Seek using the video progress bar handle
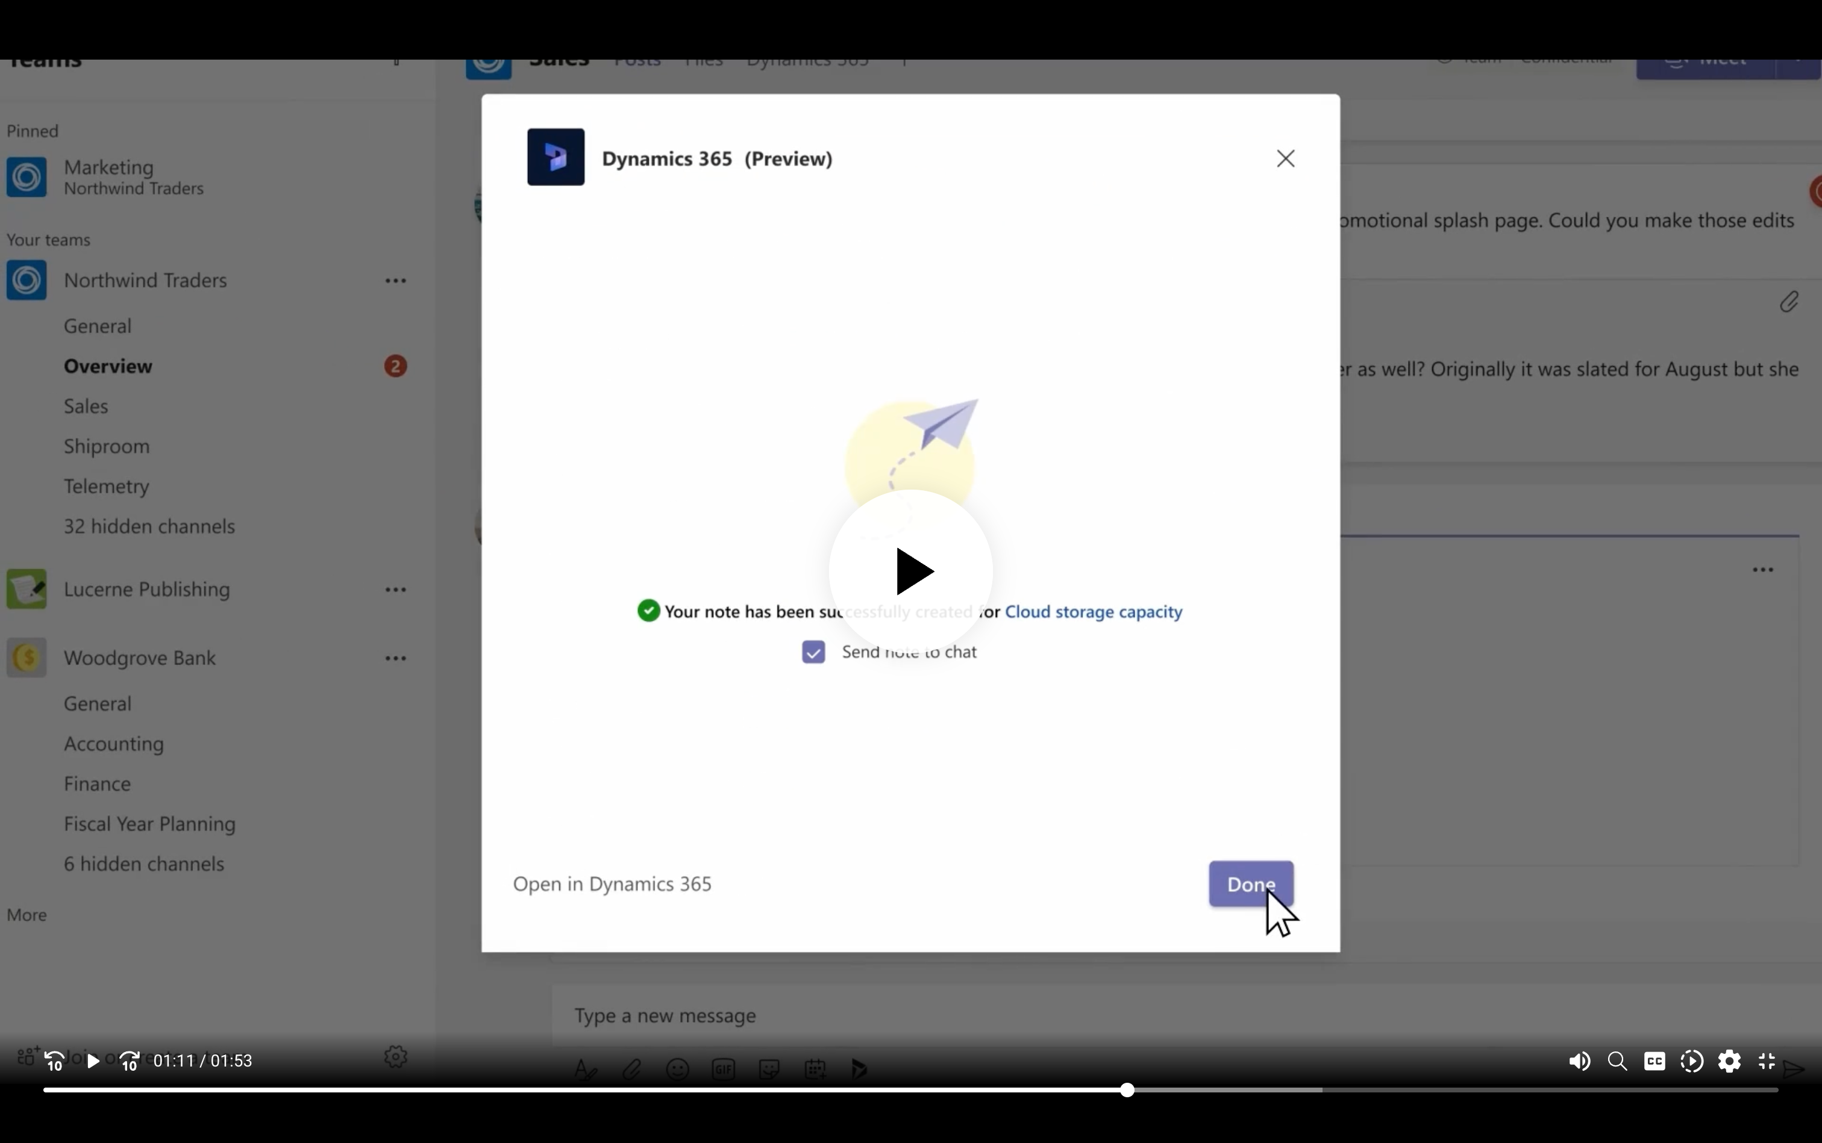1822x1143 pixels. (1127, 1089)
